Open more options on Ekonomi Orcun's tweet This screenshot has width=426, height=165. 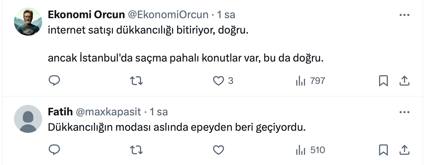[405, 15]
